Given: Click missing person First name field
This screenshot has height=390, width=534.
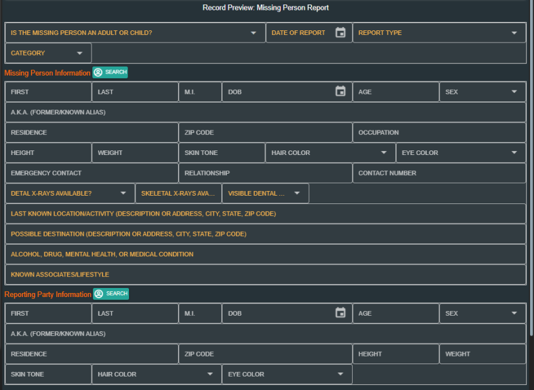Looking at the screenshot, I should 48,92.
